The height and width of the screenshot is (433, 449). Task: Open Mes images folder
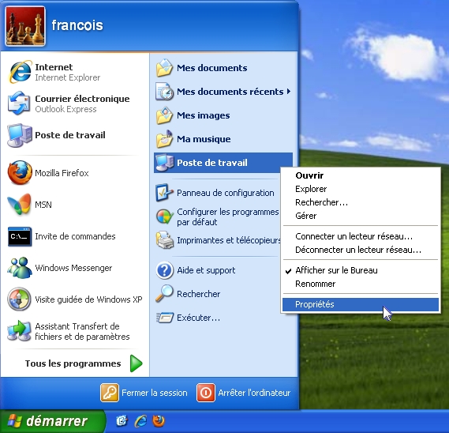coord(223,115)
